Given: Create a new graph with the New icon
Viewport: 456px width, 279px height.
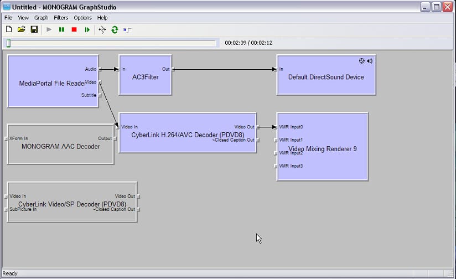Looking at the screenshot, I should (9, 29).
